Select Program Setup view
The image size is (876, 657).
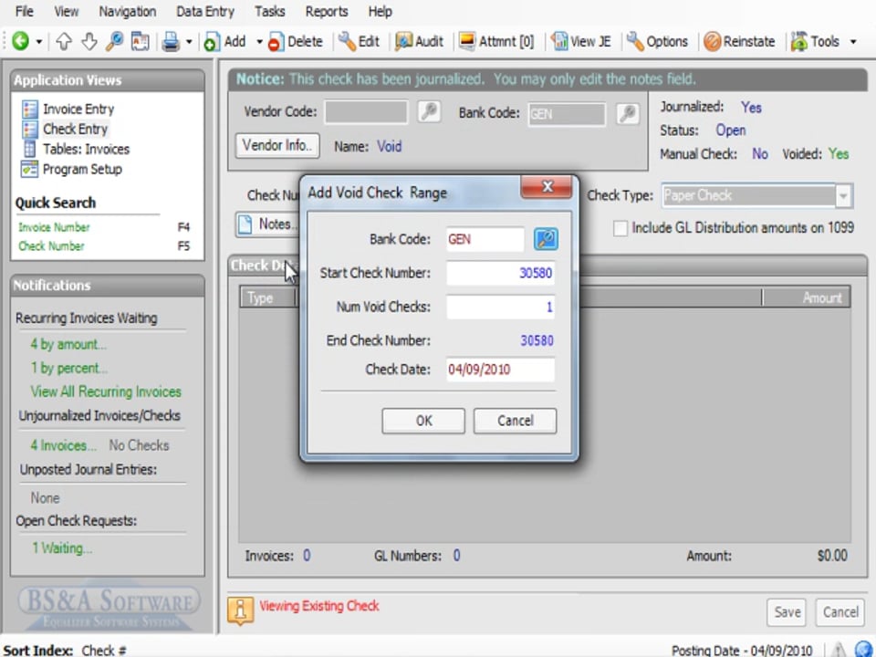tap(71, 170)
